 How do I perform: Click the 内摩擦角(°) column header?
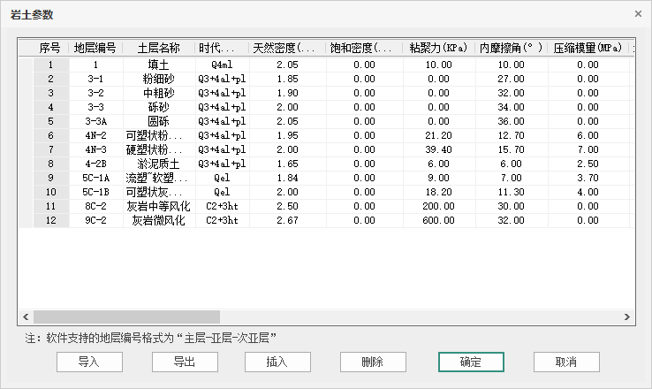[x=512, y=48]
